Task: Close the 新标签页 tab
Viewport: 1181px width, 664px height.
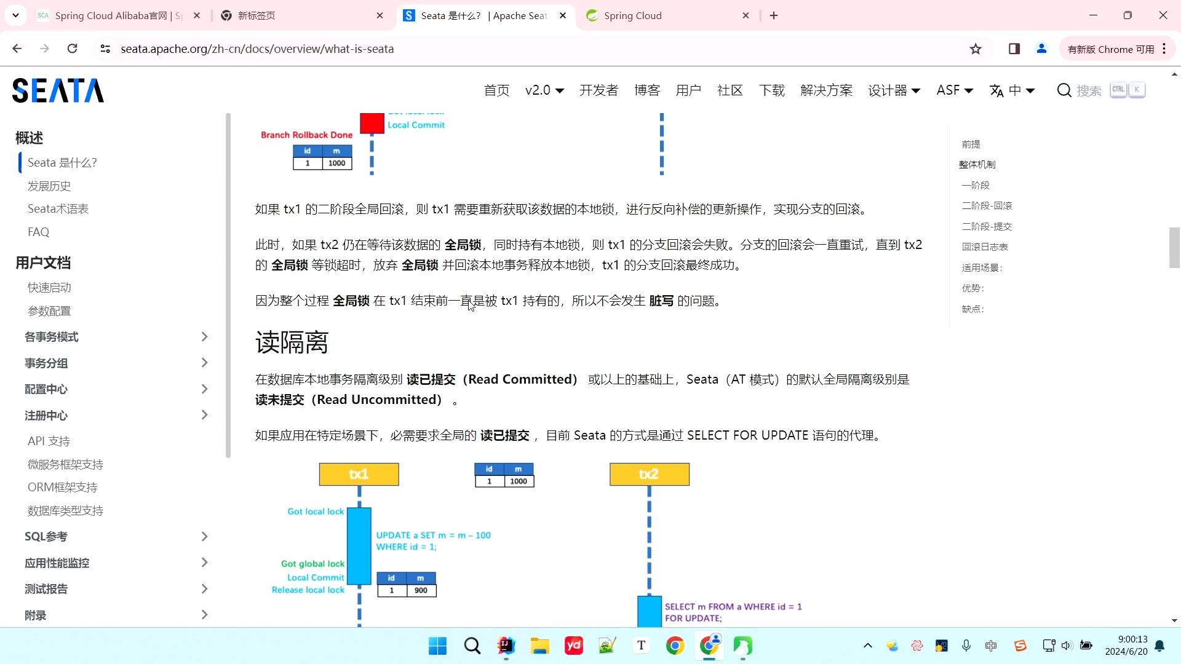Action: 380,15
